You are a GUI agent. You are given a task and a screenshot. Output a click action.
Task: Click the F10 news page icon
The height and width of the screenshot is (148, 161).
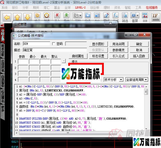97,16
